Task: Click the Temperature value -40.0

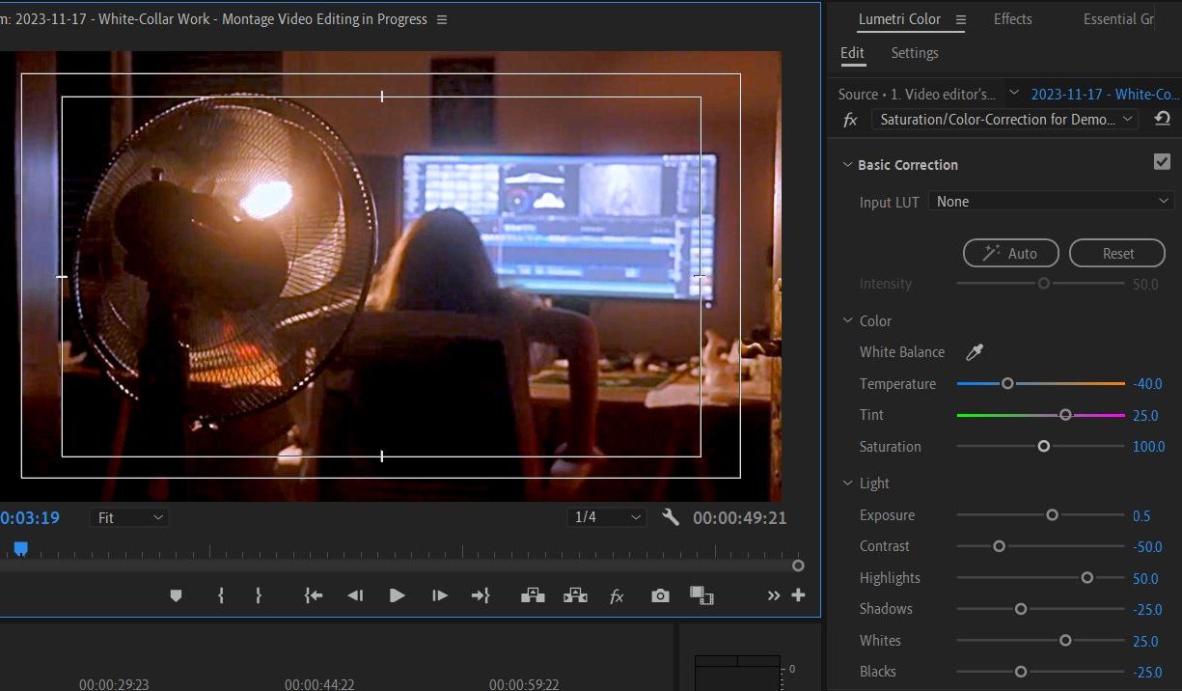Action: pos(1147,384)
